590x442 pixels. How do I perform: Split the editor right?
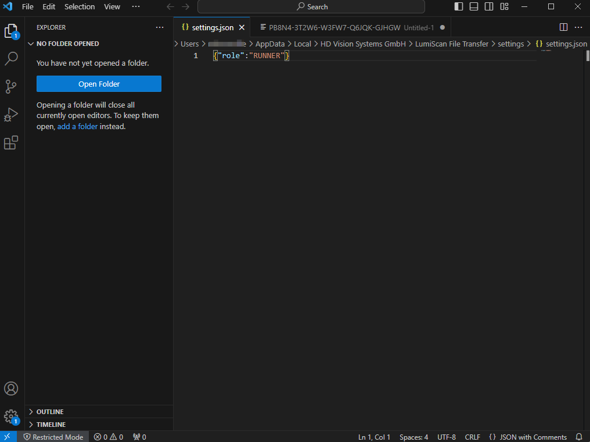click(563, 27)
